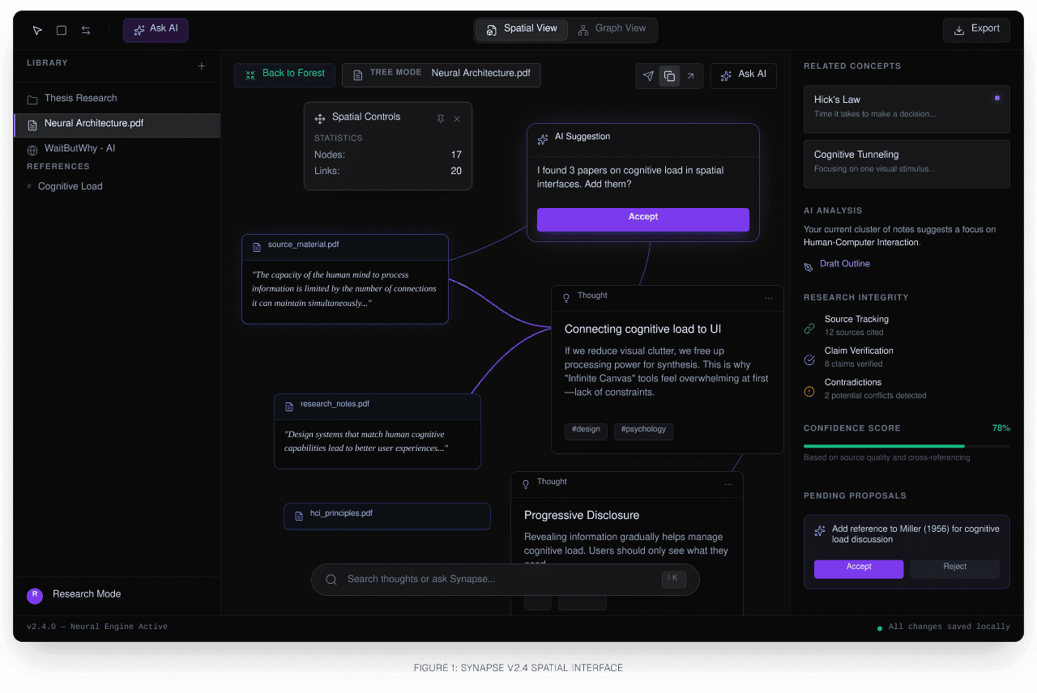Open more options on Connecting cognitive load thought
The height and width of the screenshot is (693, 1037).
769,298
